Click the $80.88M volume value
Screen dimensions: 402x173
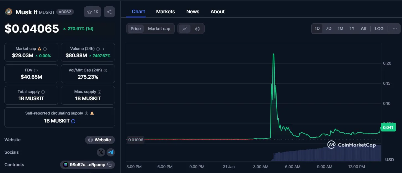point(76,55)
